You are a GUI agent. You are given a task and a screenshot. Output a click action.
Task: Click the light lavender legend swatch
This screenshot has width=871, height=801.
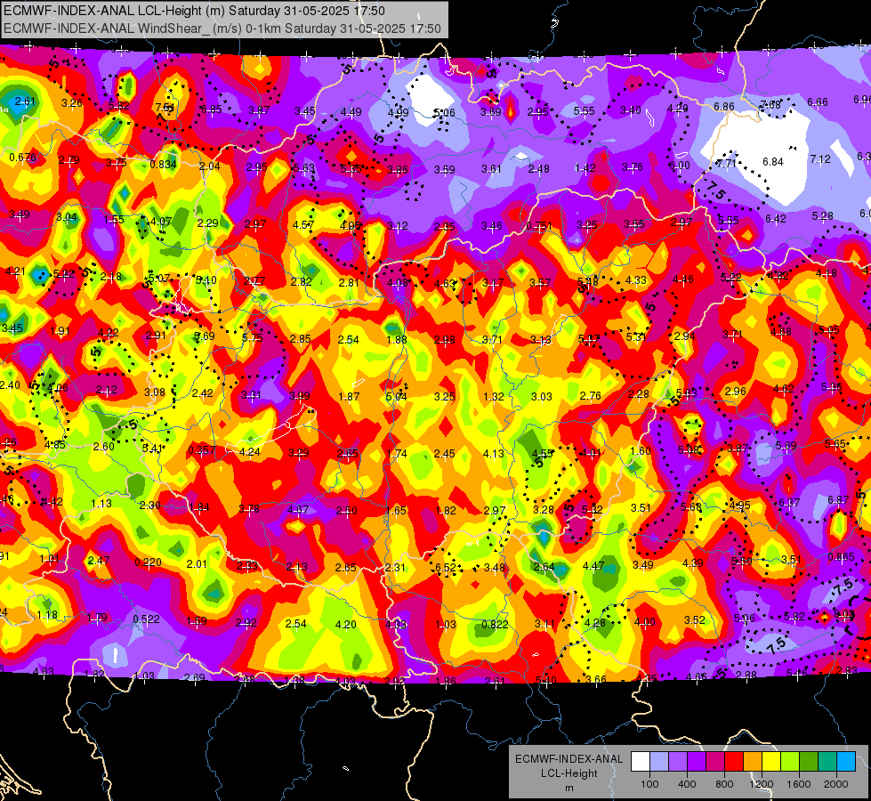click(659, 762)
